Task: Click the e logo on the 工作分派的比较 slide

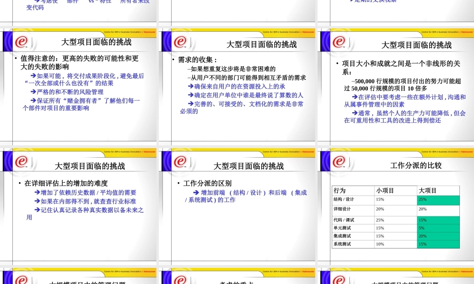Action: [339, 161]
